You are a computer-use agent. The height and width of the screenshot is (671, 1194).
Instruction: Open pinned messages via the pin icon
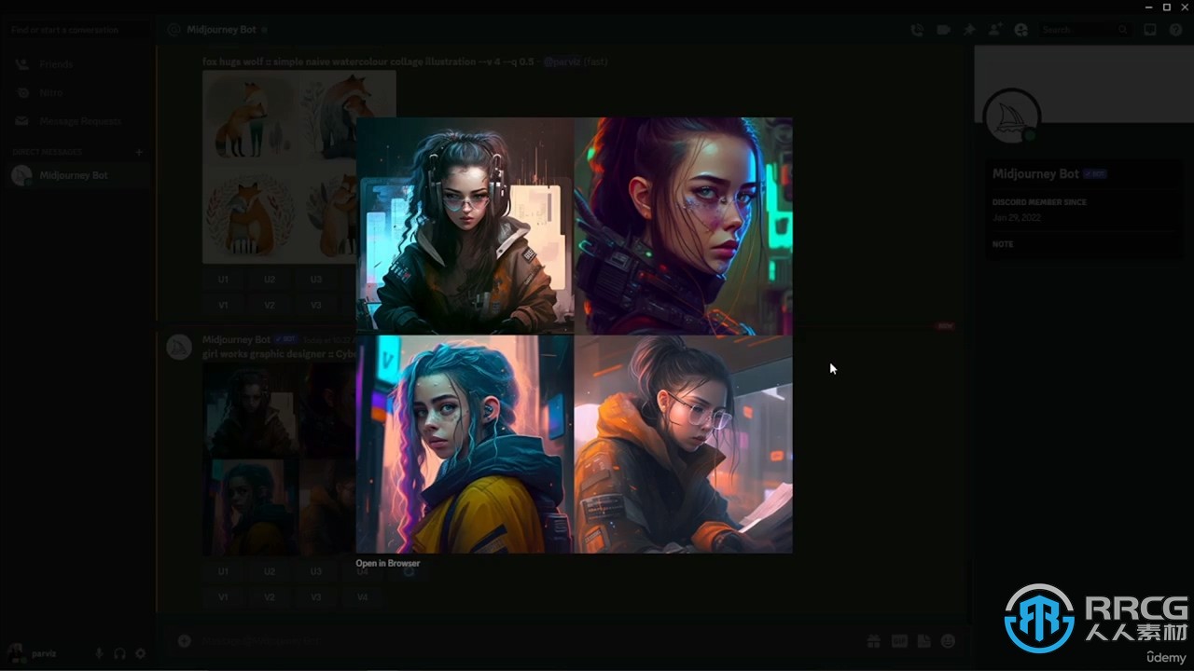coord(969,30)
